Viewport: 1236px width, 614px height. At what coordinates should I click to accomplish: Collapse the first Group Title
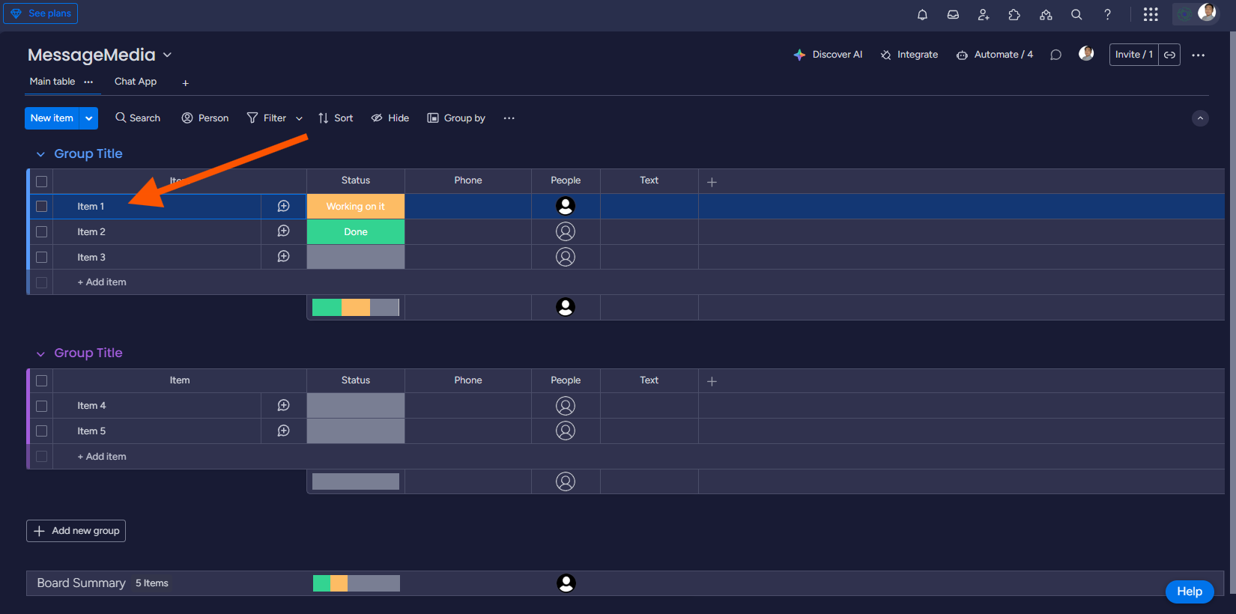(40, 154)
